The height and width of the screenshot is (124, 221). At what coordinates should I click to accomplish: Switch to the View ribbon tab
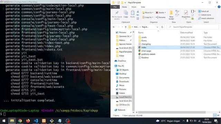click(143, 7)
